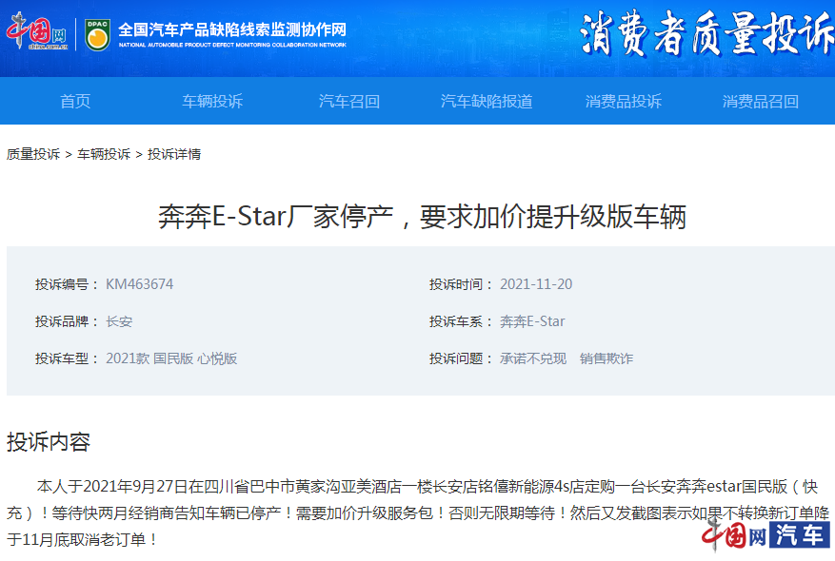The height and width of the screenshot is (561, 835).
Task: Click the 销售欺诈 issue tag
Action: 606,358
